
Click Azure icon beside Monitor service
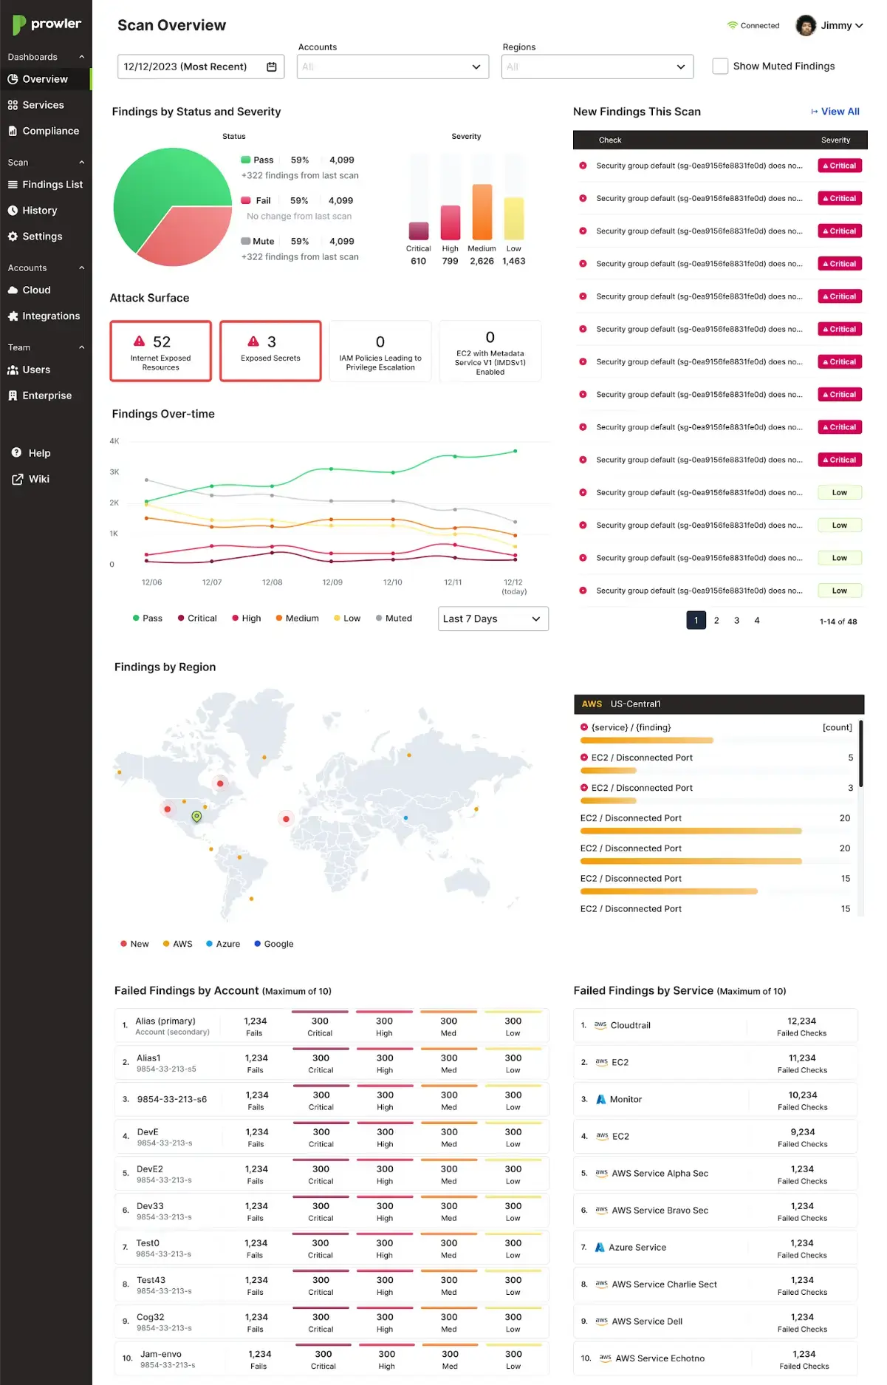[x=601, y=1099]
